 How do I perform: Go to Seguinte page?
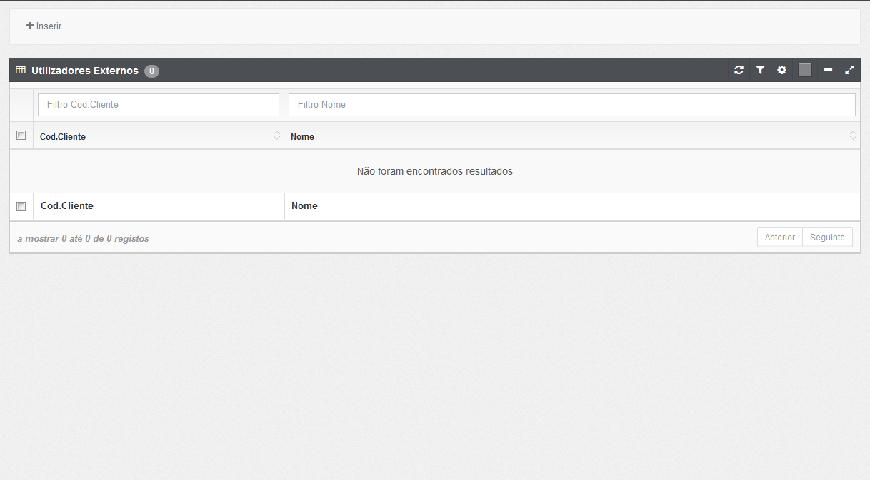(x=827, y=238)
